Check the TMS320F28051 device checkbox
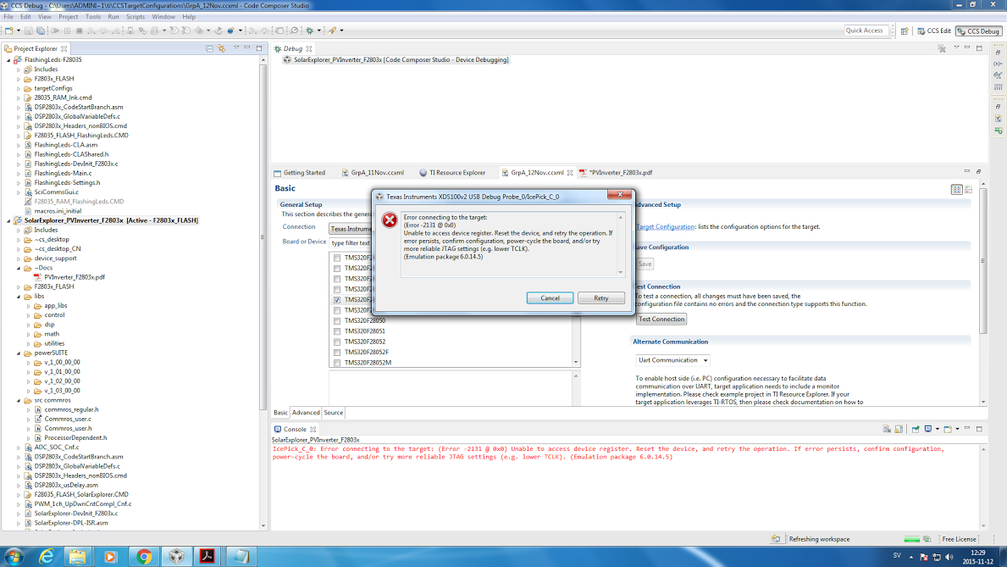 coord(336,331)
